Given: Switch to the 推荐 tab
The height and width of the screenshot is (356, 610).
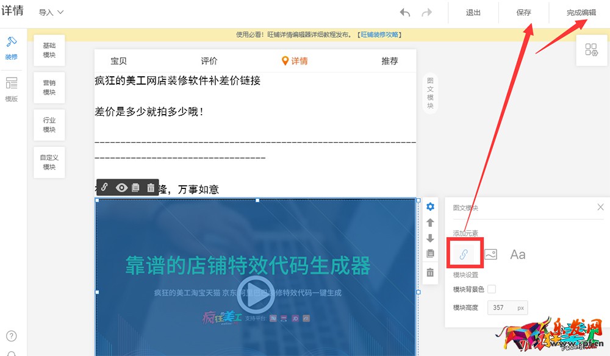Looking at the screenshot, I should (389, 61).
